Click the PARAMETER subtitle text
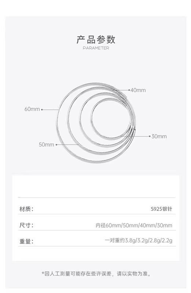Viewport: 191px width, 293px height. coord(96,48)
